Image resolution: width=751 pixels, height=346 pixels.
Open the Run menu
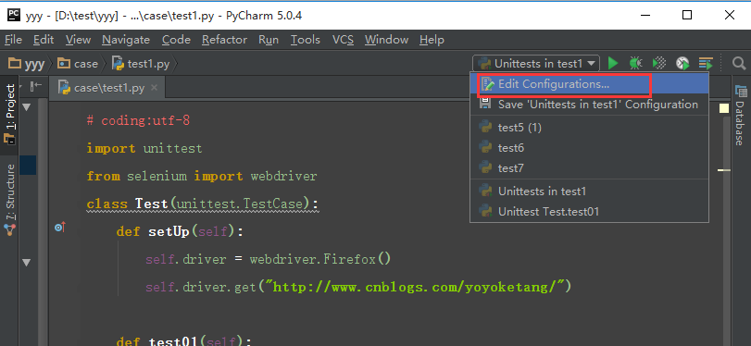269,40
